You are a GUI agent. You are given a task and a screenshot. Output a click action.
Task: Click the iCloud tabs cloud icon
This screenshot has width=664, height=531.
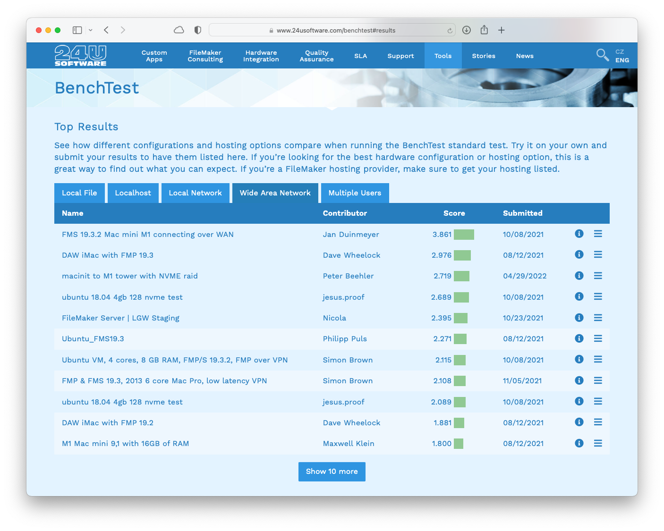point(179,30)
